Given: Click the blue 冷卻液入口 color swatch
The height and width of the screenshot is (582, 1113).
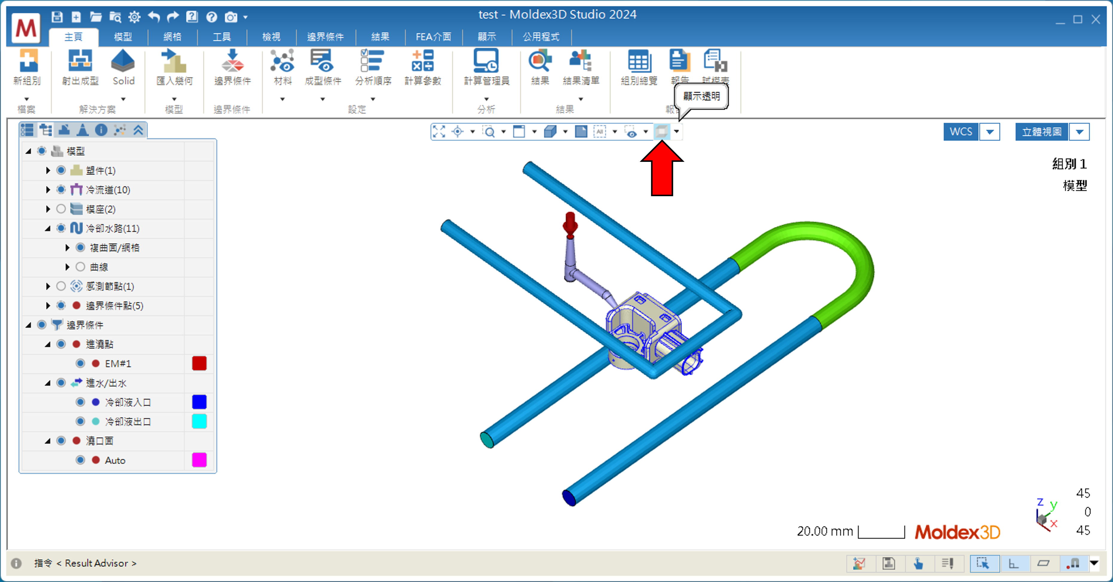Looking at the screenshot, I should click(x=199, y=402).
